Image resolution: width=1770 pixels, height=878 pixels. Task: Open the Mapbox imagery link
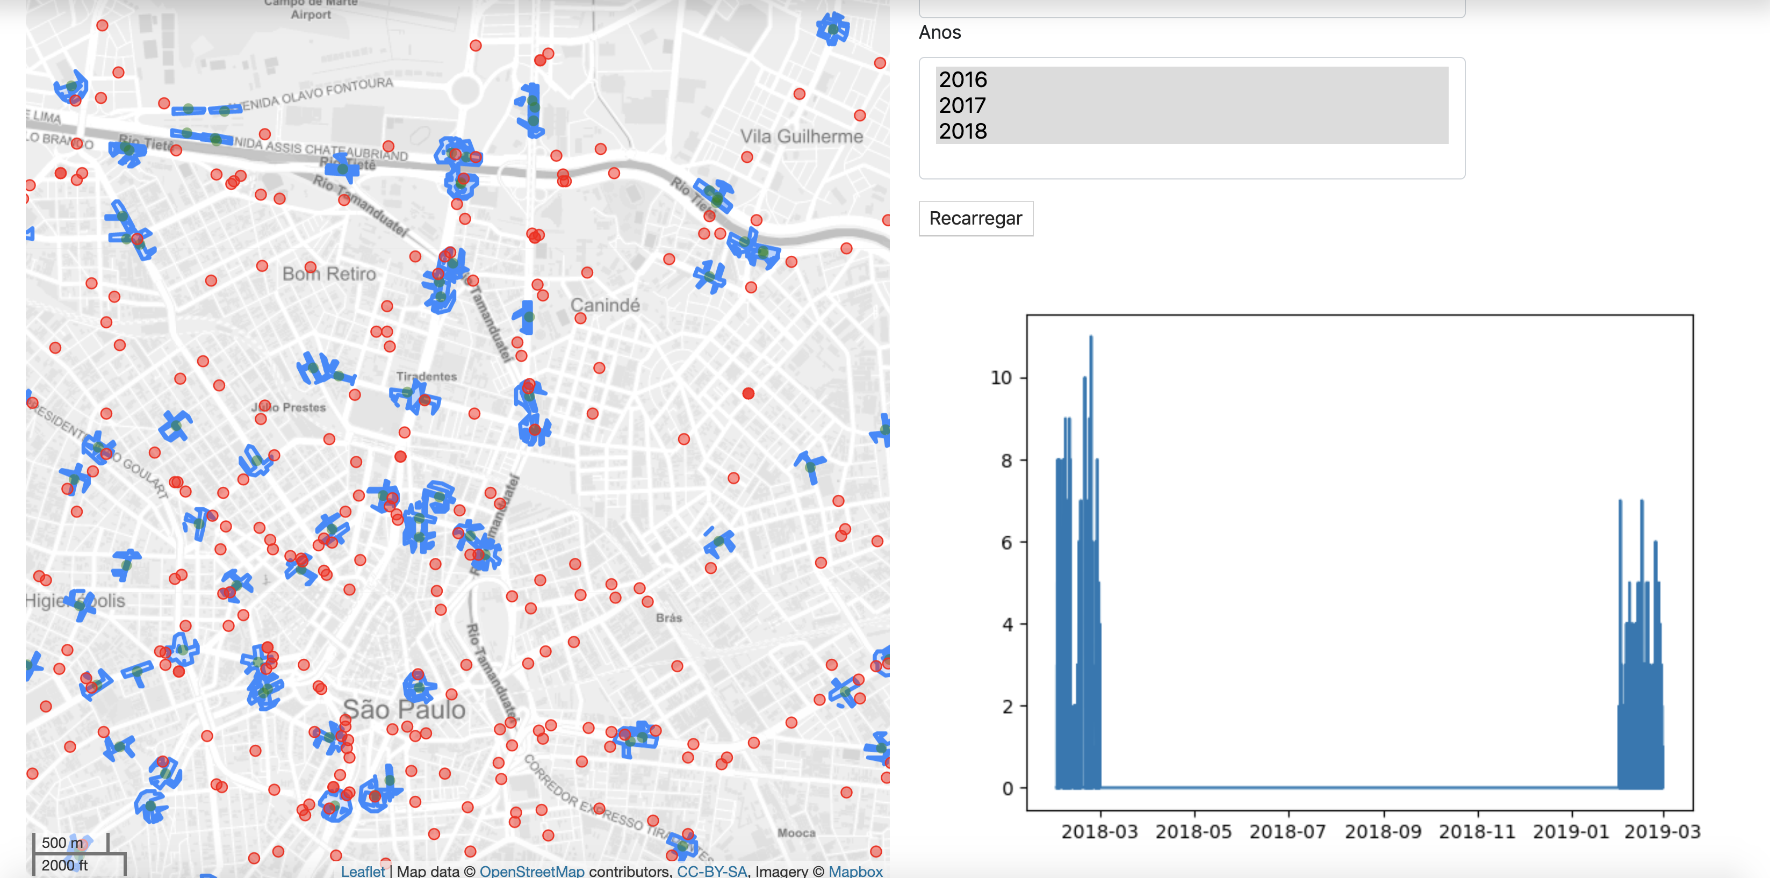pos(855,870)
